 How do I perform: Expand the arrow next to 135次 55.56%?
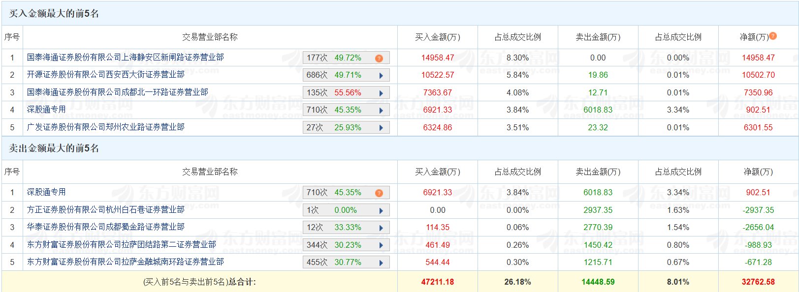[381, 93]
